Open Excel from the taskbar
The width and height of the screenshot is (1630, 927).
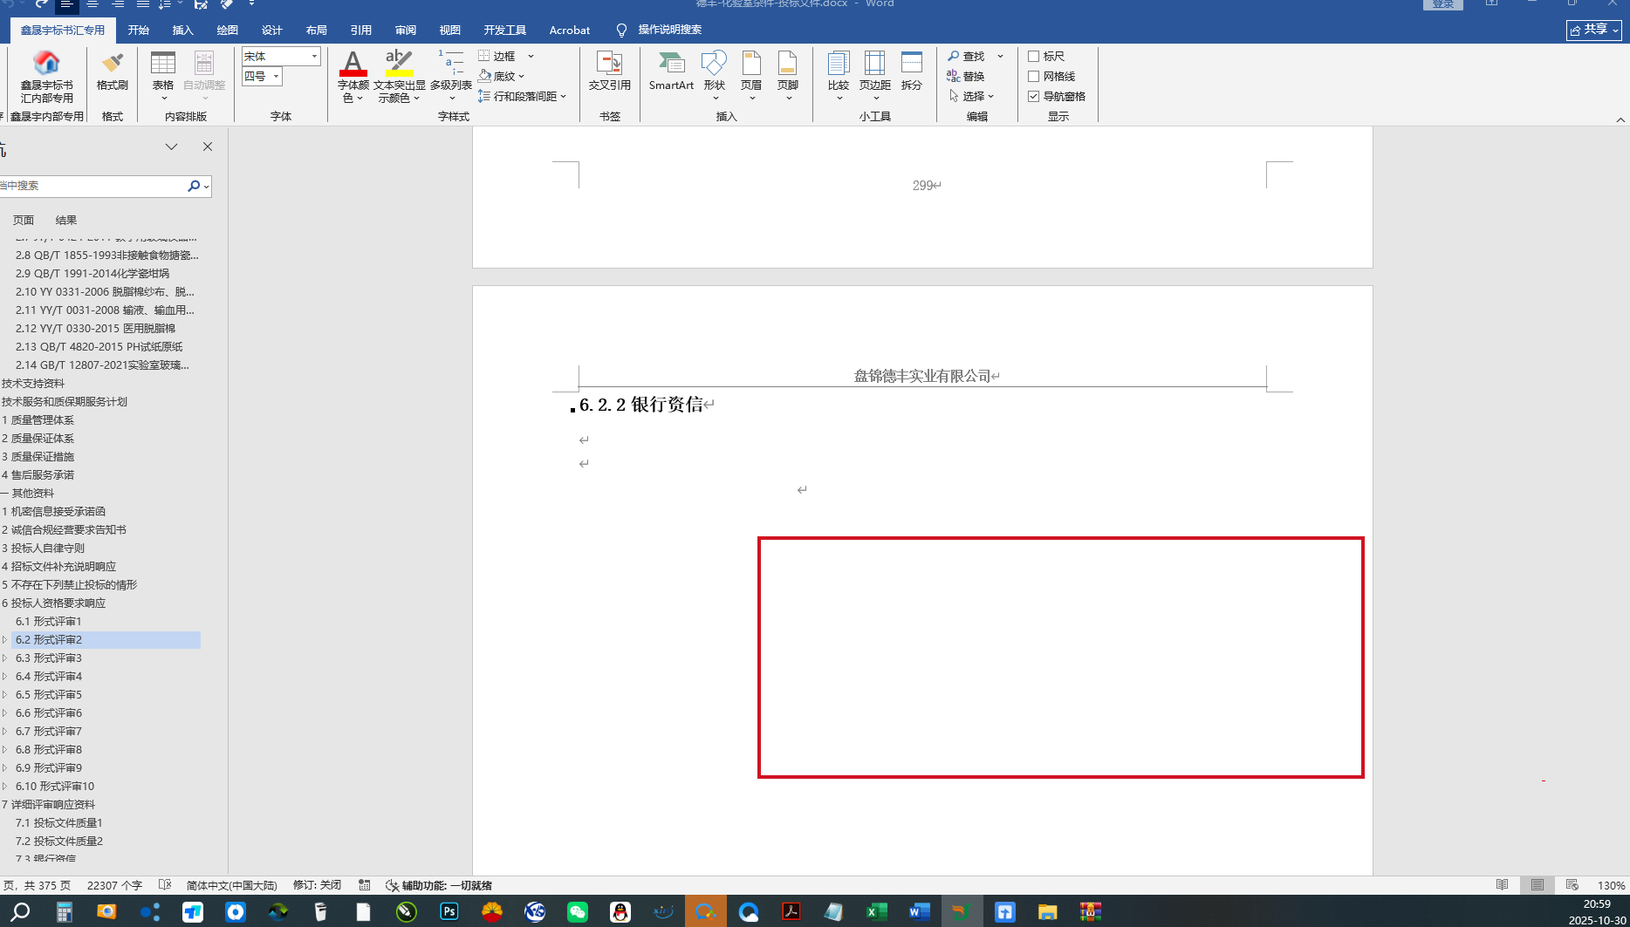coord(876,911)
